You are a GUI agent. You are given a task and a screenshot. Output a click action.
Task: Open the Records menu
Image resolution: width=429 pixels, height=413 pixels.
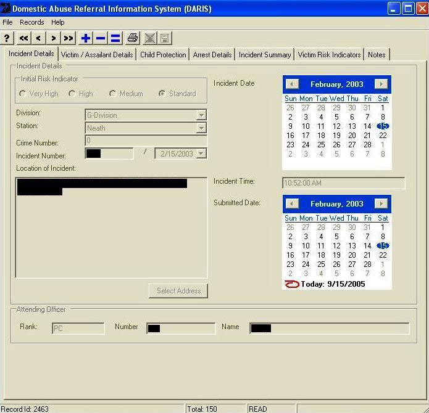[x=32, y=22]
